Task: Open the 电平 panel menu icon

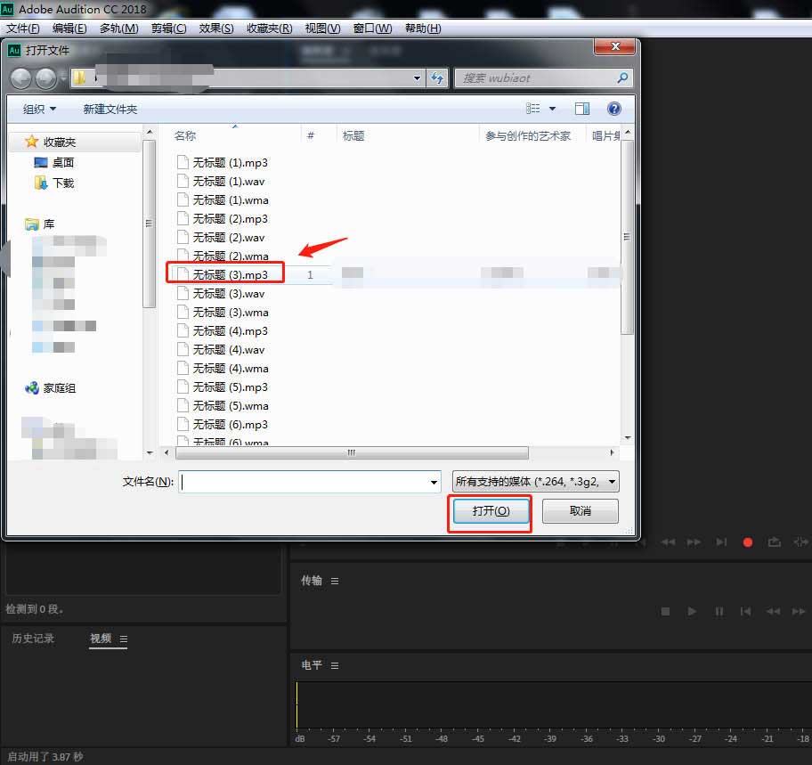Action: click(335, 665)
